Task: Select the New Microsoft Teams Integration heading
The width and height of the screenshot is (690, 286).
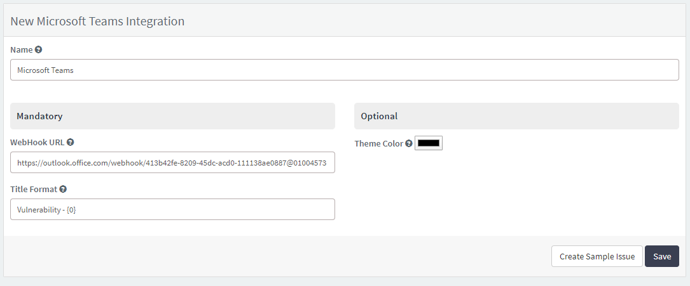Action: 97,21
